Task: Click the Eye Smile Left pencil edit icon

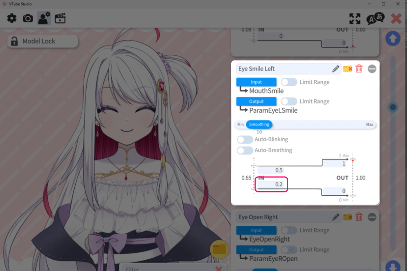Action: [336, 69]
